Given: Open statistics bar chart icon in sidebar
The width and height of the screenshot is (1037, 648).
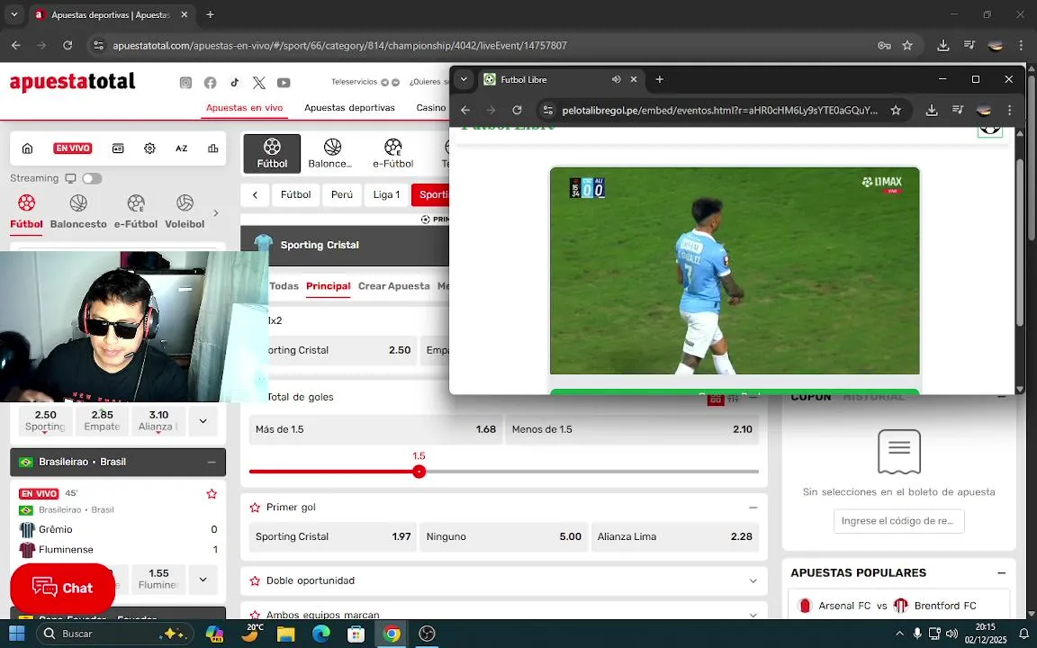Looking at the screenshot, I should click(x=213, y=148).
